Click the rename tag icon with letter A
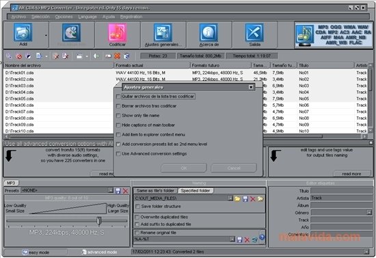376x258 pixels. point(108,56)
